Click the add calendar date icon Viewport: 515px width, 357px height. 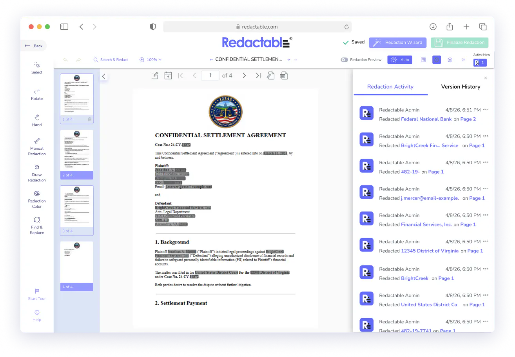[x=168, y=75]
